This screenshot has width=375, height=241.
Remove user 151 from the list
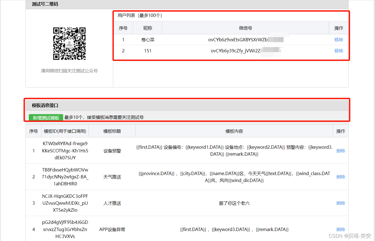coord(339,51)
